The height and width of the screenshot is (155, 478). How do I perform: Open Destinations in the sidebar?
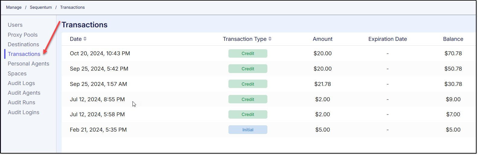point(23,44)
